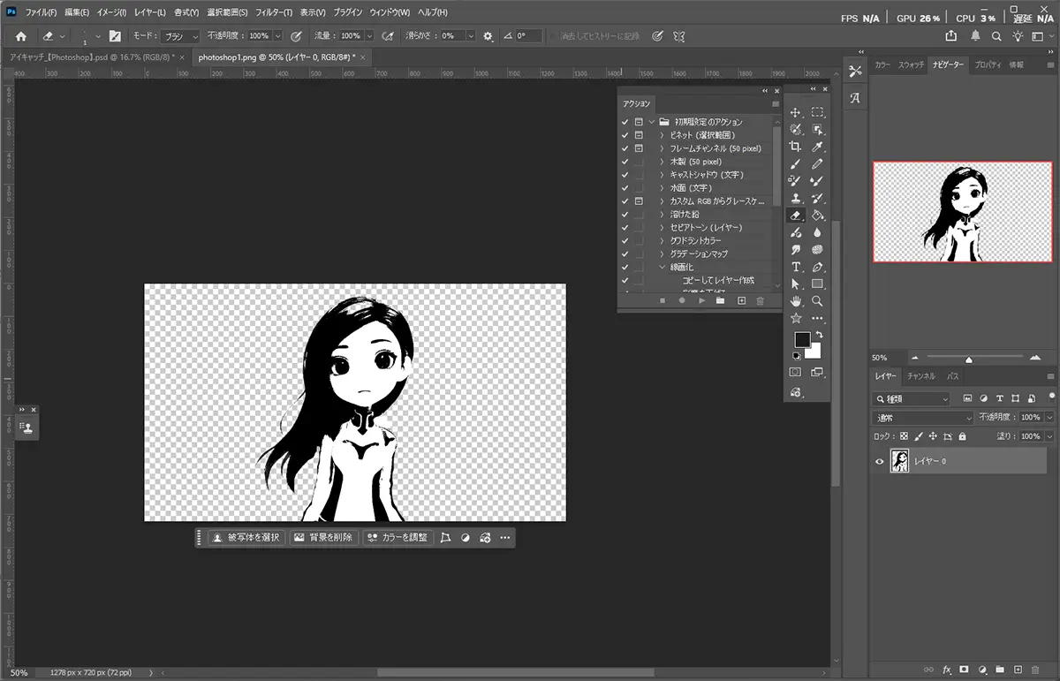Hide レイヤー 0 using its eye icon
This screenshot has width=1060, height=681.
coord(879,461)
